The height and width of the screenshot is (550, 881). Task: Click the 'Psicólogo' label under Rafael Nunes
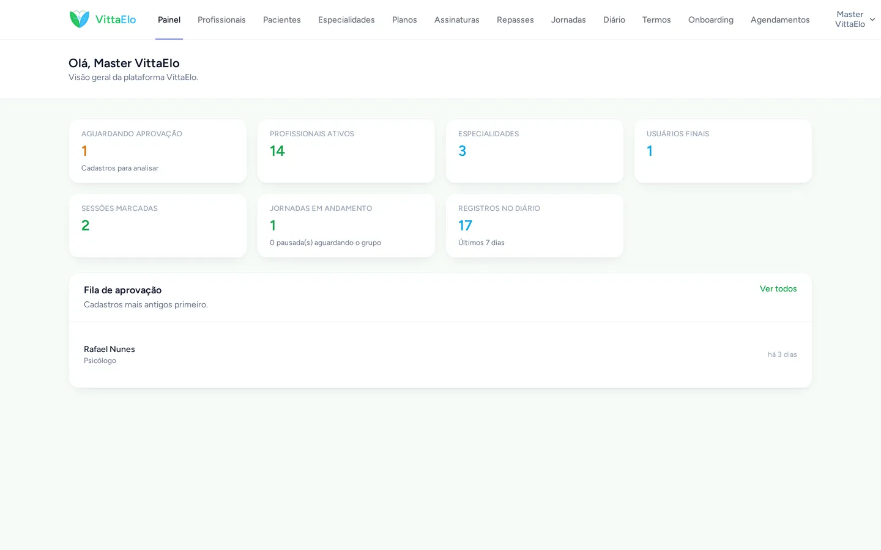point(100,361)
